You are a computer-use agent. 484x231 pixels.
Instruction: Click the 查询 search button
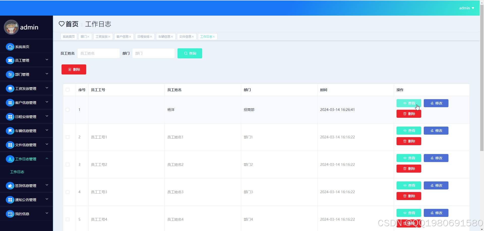click(x=190, y=53)
